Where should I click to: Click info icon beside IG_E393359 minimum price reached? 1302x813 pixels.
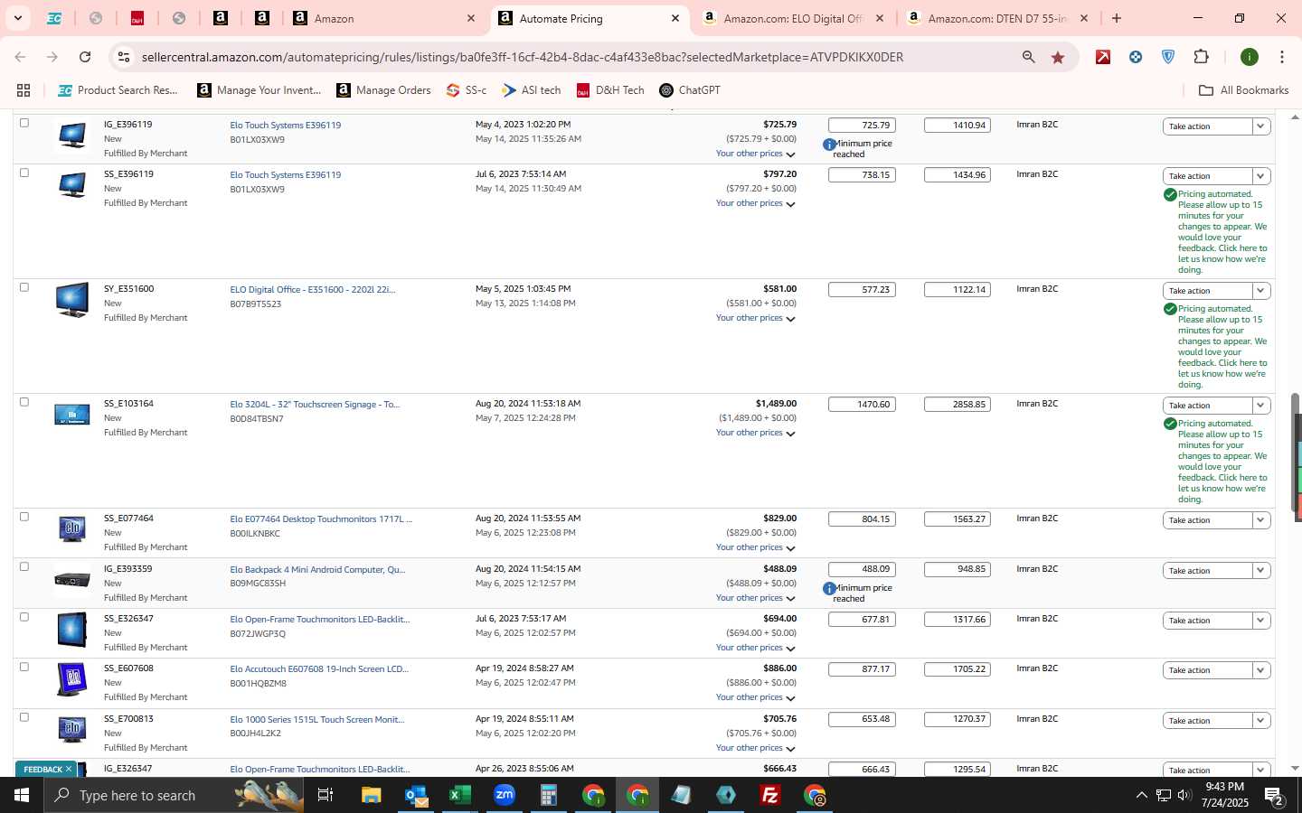point(829,589)
